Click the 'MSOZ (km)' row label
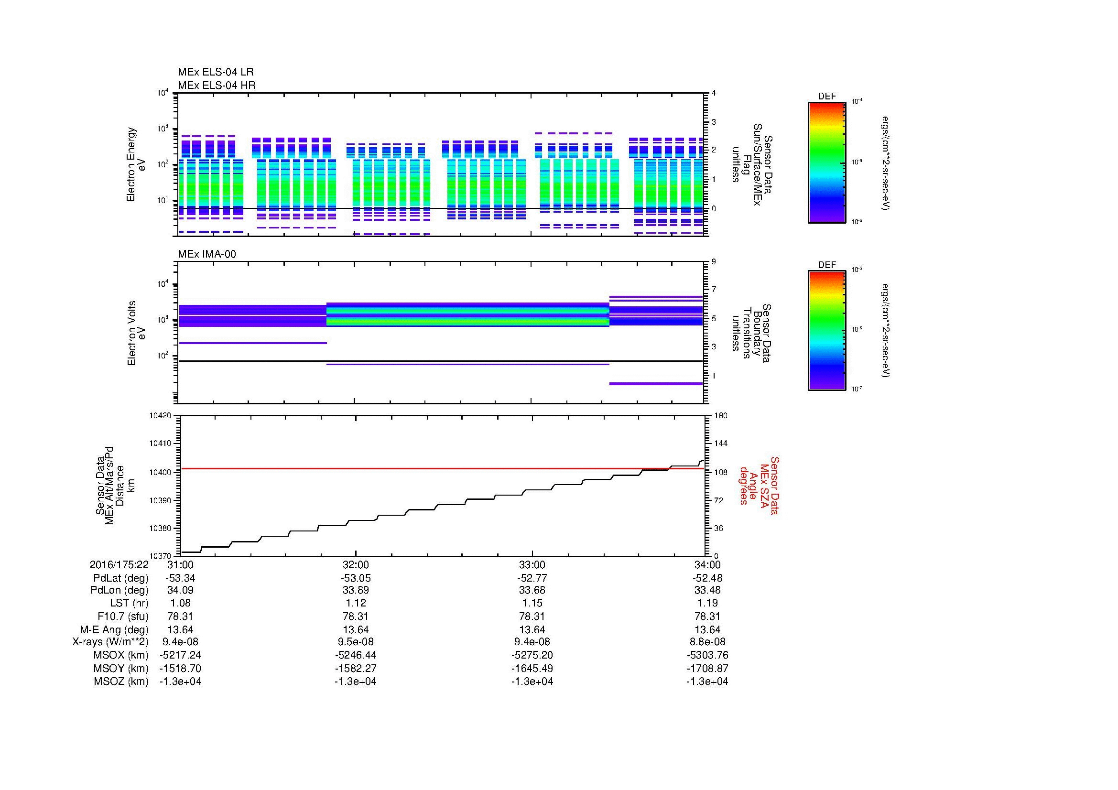 tap(121, 682)
